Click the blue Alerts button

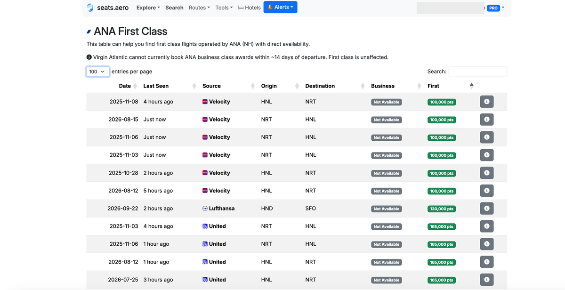tap(280, 8)
